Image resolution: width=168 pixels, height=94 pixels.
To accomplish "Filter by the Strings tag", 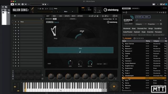I will [150, 28].
